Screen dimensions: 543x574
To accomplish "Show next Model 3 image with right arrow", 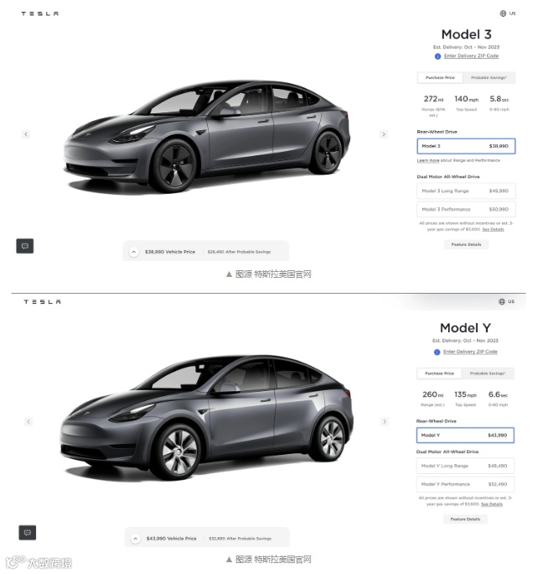I will (x=384, y=134).
